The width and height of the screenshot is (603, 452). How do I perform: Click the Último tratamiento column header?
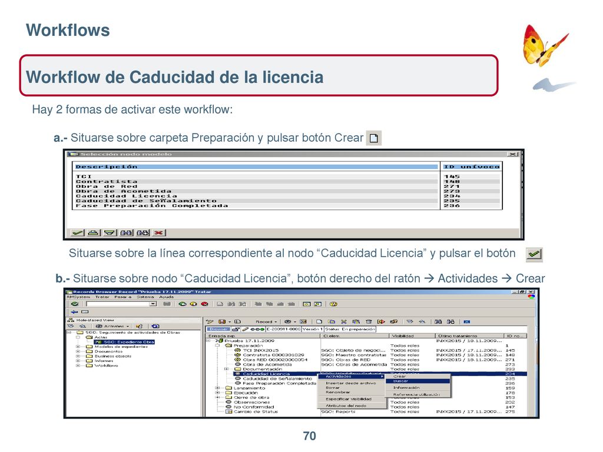click(470, 336)
